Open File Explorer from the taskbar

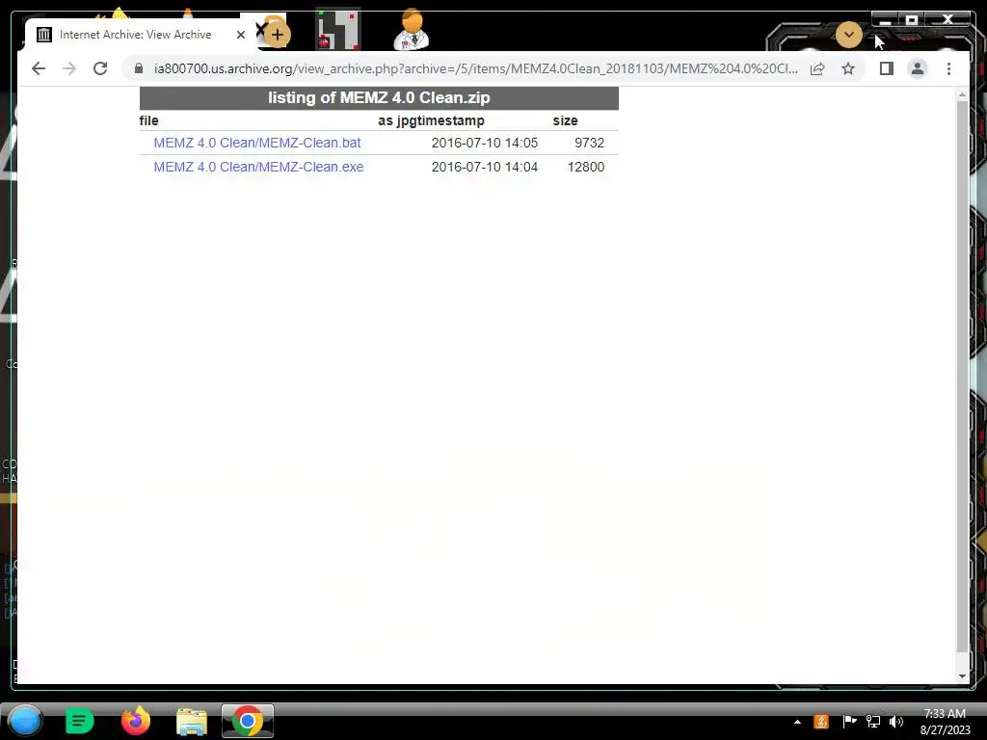[192, 721]
